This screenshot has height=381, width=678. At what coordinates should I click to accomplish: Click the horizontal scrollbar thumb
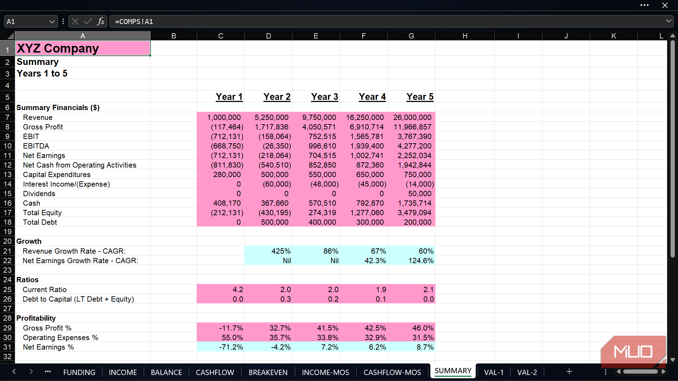click(x=640, y=371)
